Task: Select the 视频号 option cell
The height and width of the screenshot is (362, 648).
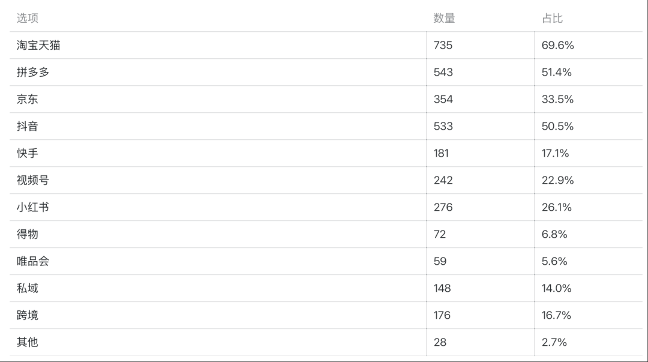Action: (x=33, y=180)
